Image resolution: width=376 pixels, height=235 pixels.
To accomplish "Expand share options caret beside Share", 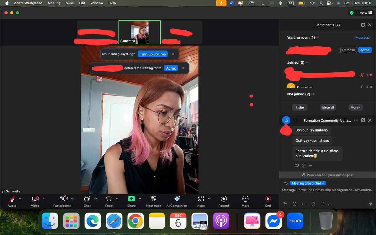I will coord(140,198).
